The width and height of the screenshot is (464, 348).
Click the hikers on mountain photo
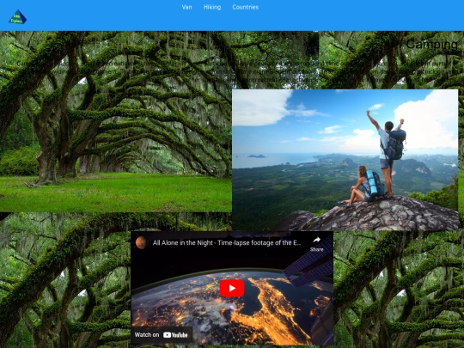pyautogui.click(x=345, y=160)
